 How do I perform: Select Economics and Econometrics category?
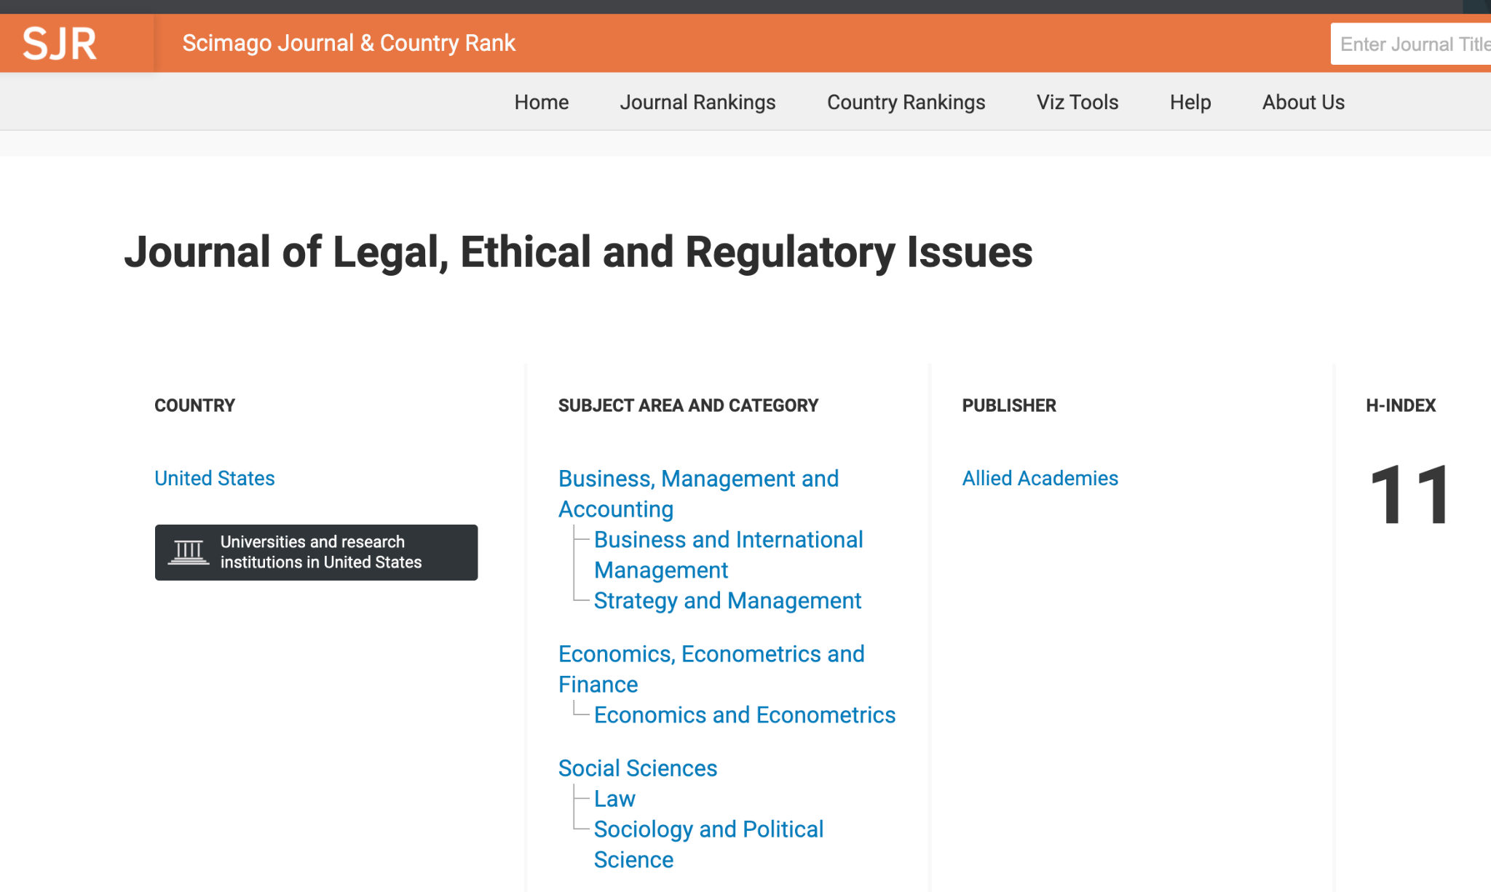(745, 714)
